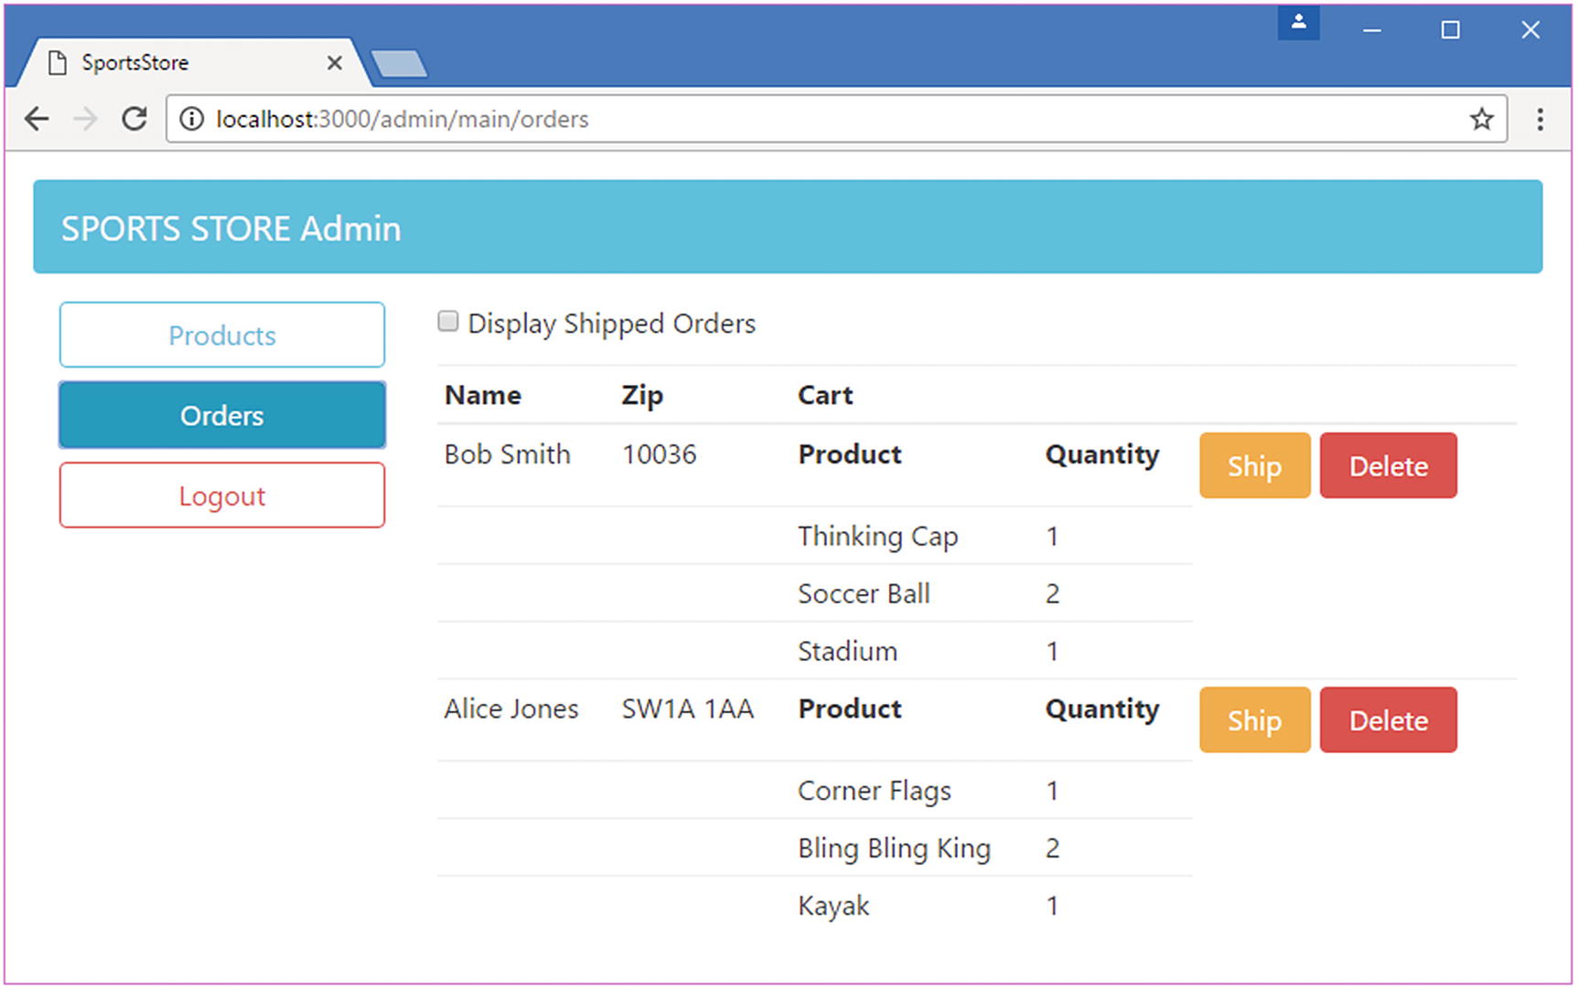Click the Logout button

click(222, 496)
